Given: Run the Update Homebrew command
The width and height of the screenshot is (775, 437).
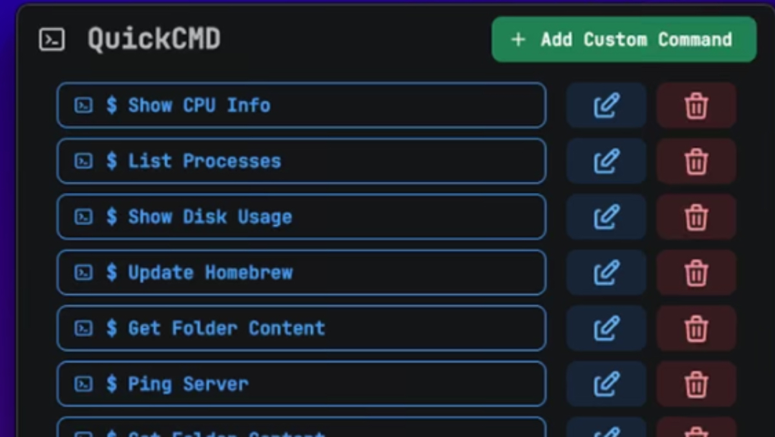Looking at the screenshot, I should [301, 272].
